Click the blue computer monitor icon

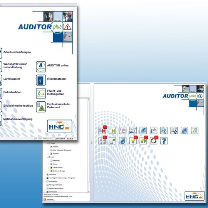143,131
